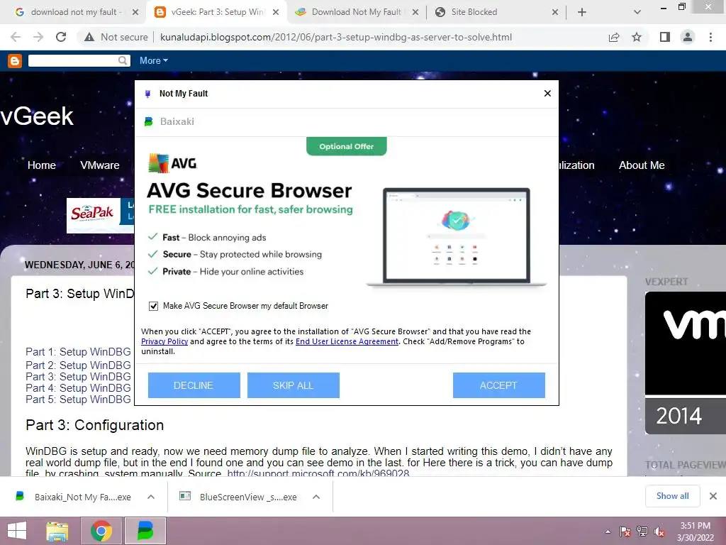Click the address bar URL

(x=335, y=37)
